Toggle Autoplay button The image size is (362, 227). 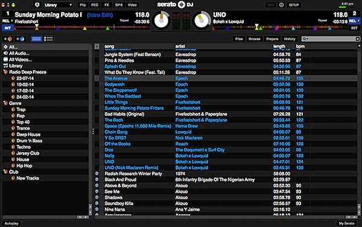[x=11, y=223]
